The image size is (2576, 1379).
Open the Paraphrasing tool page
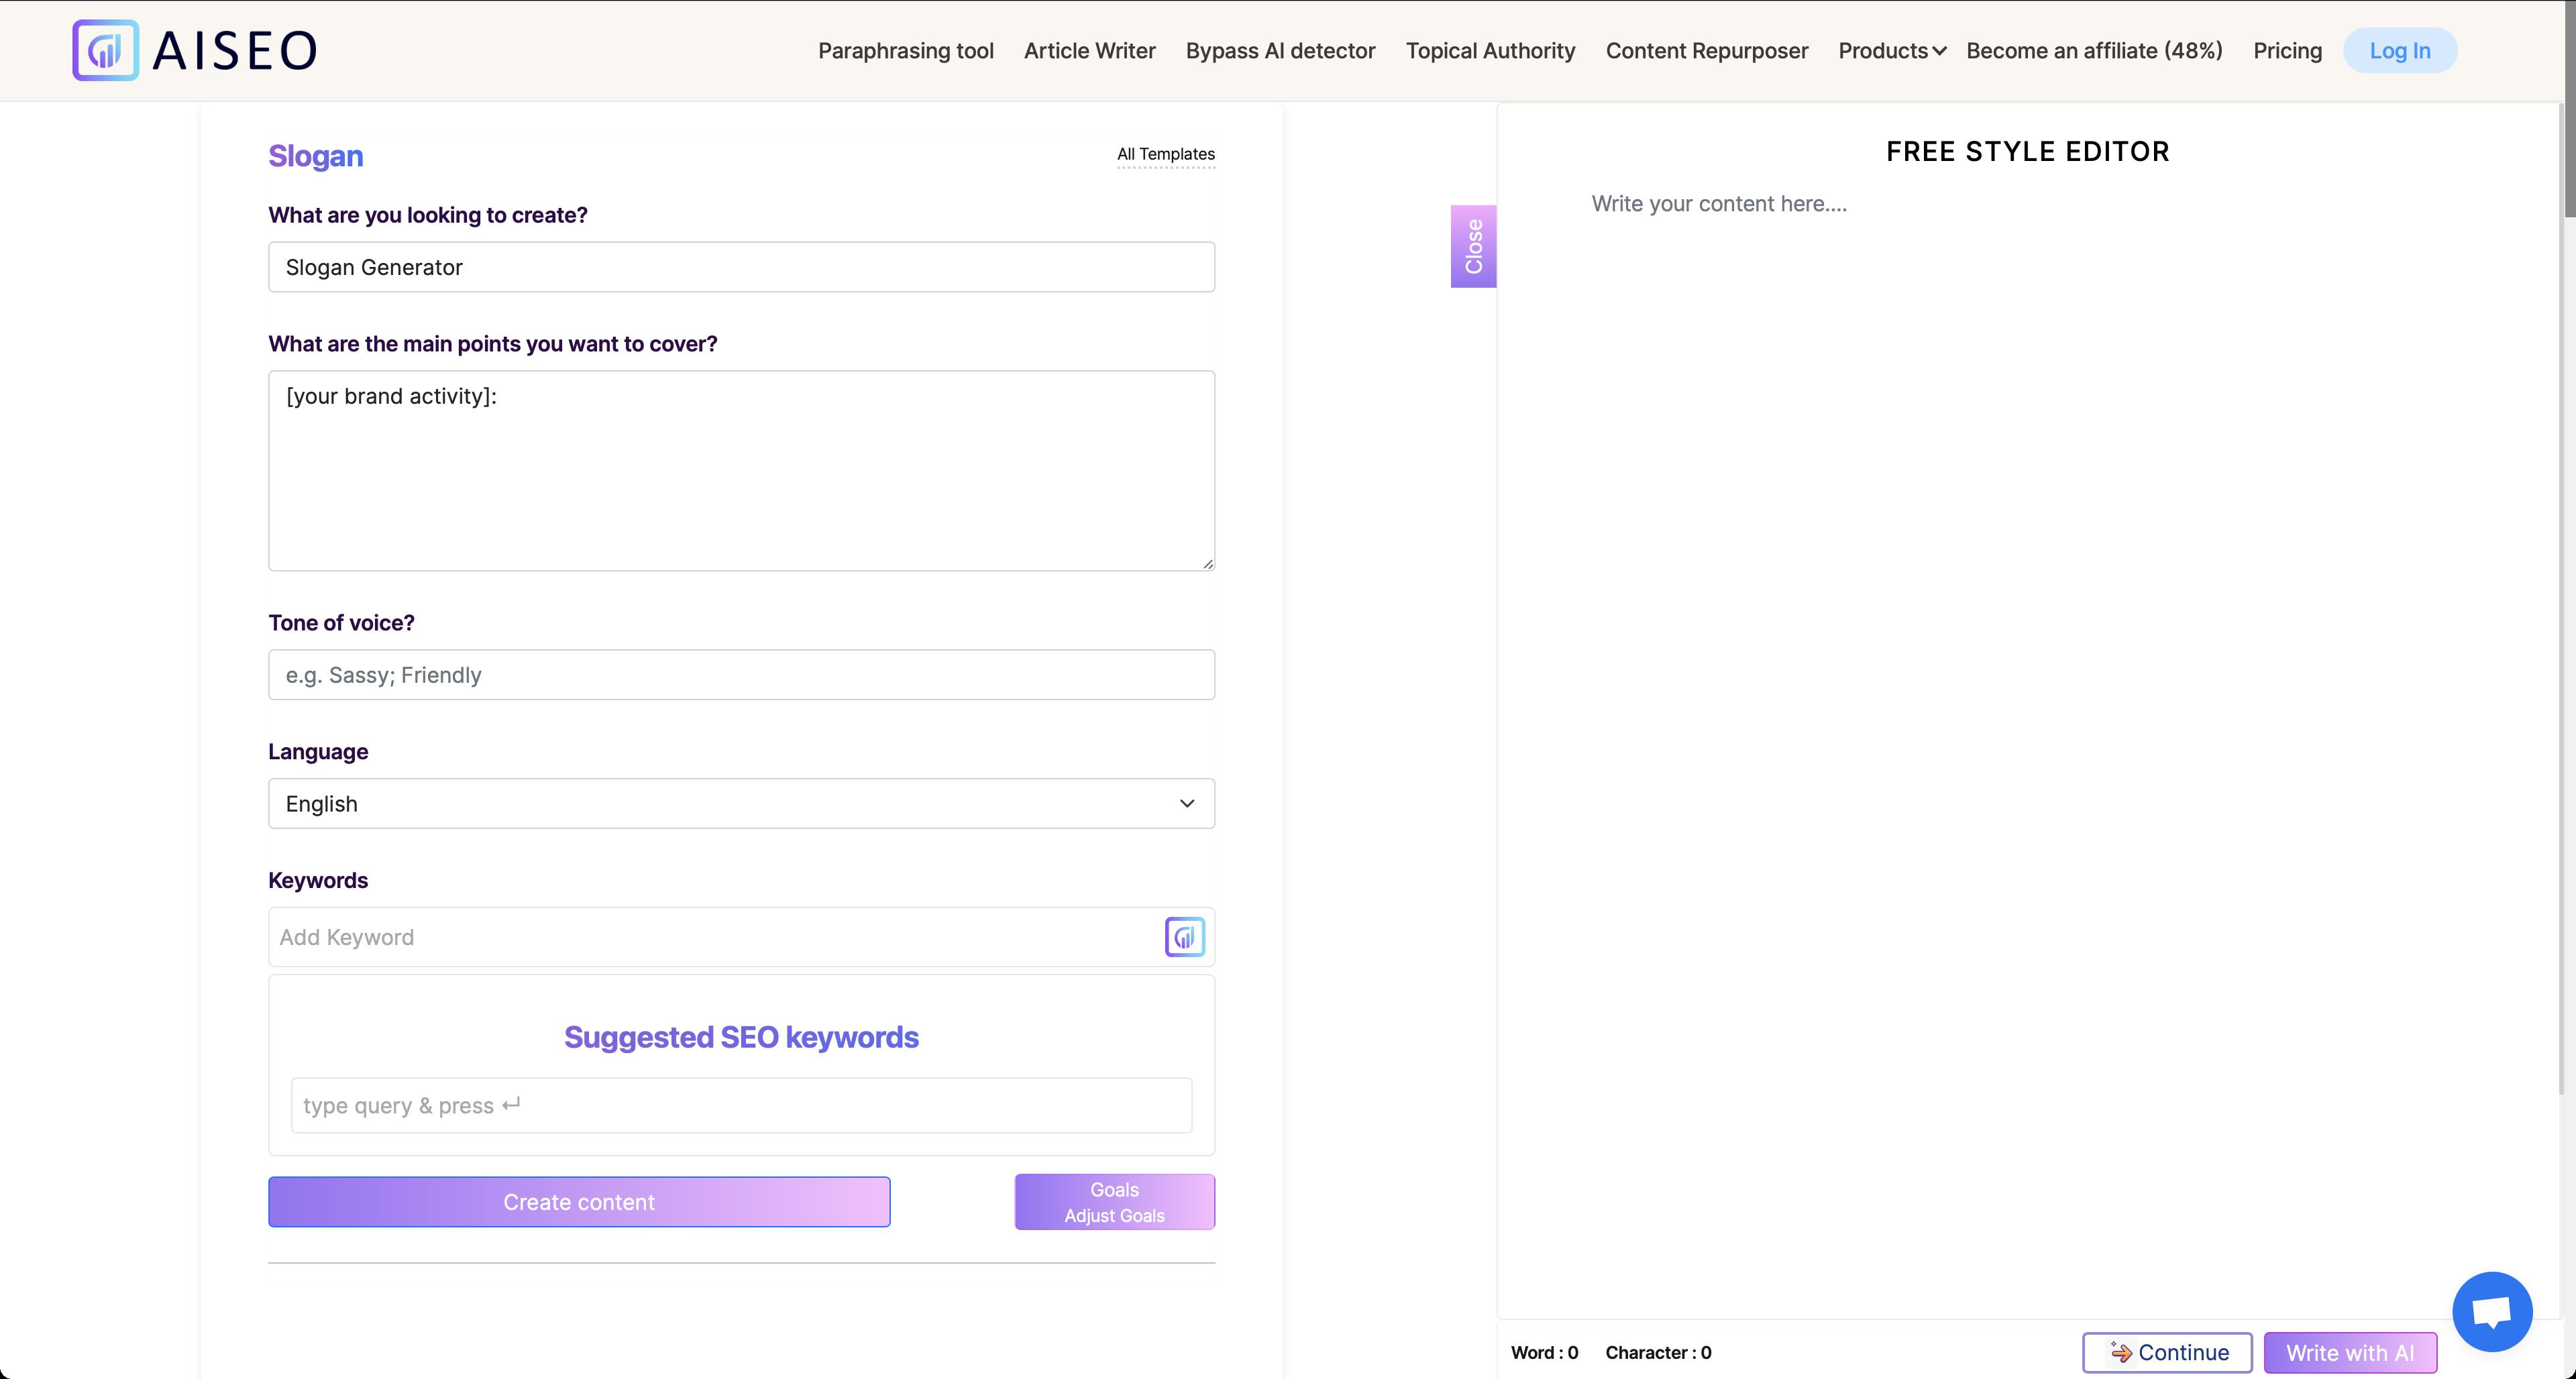click(905, 51)
